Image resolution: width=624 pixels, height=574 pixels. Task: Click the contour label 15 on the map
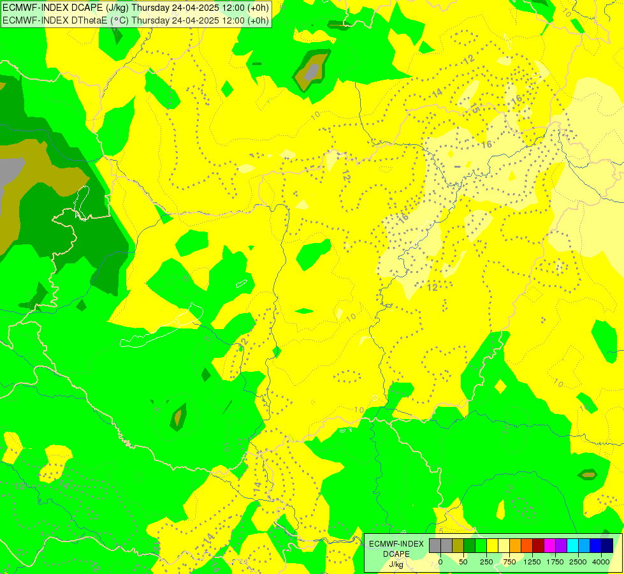(x=475, y=108)
